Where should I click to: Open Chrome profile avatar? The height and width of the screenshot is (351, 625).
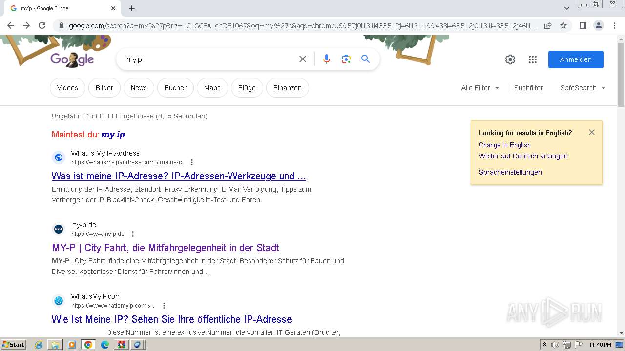pos(598,25)
